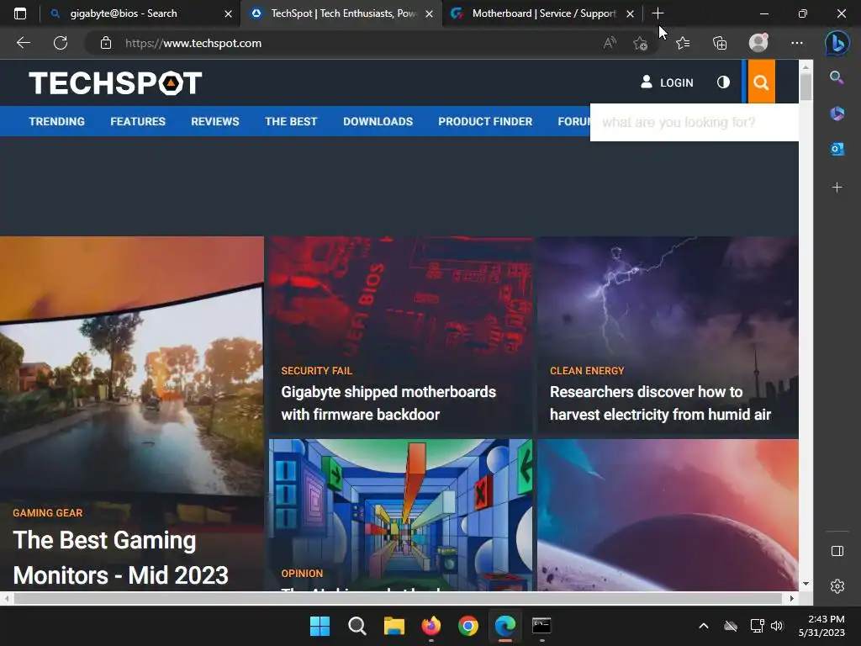This screenshot has width=861, height=646.
Task: Switch to gigabyte@bios Search tab
Action: coord(140,13)
